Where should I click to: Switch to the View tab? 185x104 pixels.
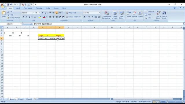coord(64,8)
